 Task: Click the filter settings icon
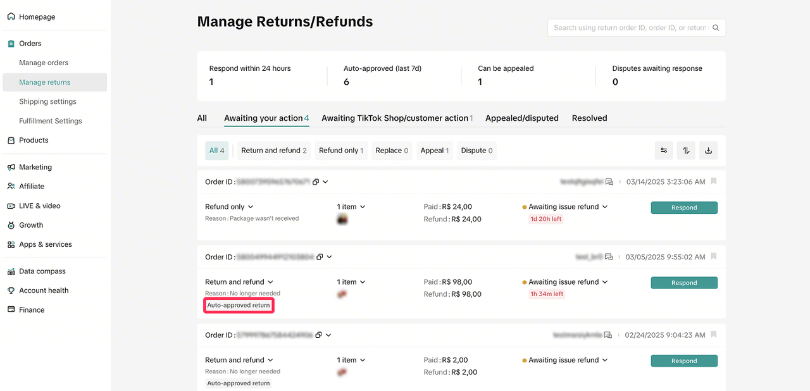[x=664, y=151]
